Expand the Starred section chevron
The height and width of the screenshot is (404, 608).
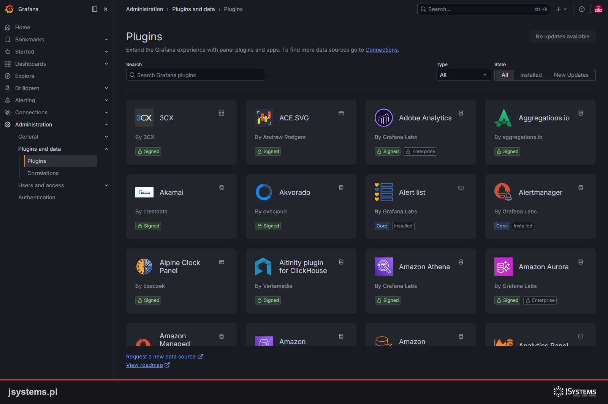pos(106,52)
